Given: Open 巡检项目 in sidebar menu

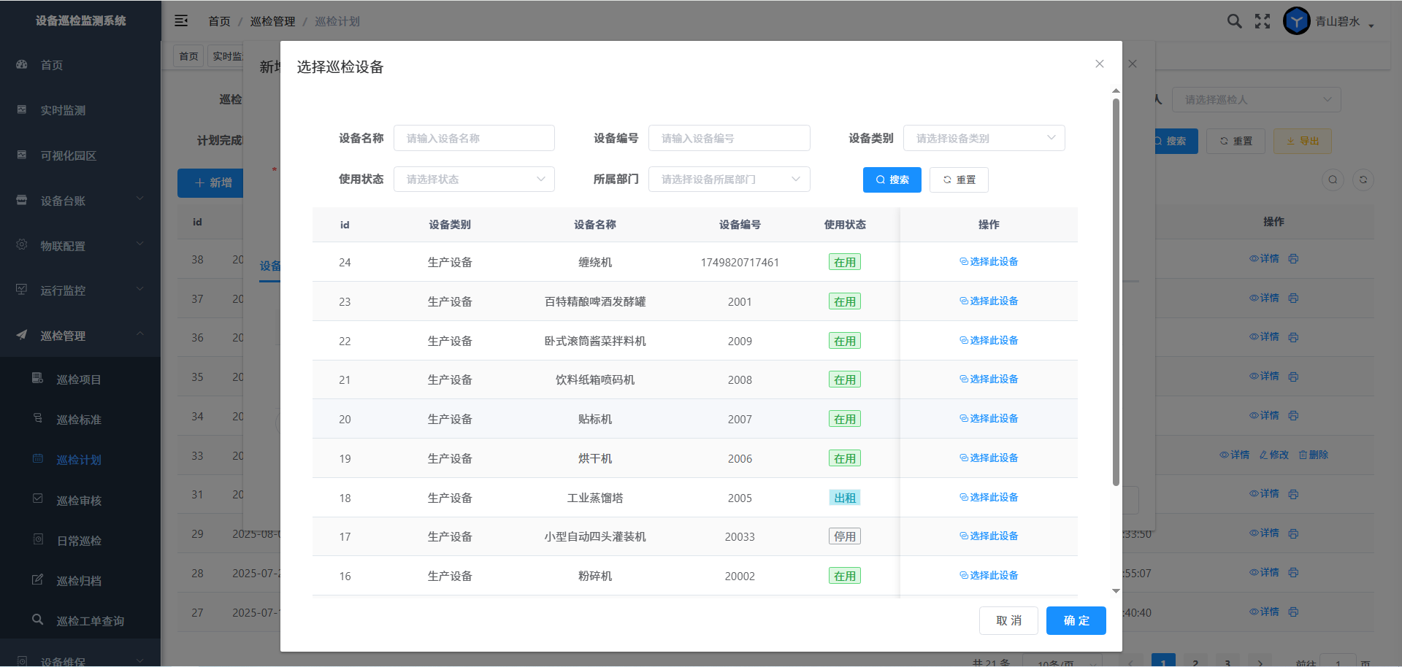Looking at the screenshot, I should tap(79, 379).
